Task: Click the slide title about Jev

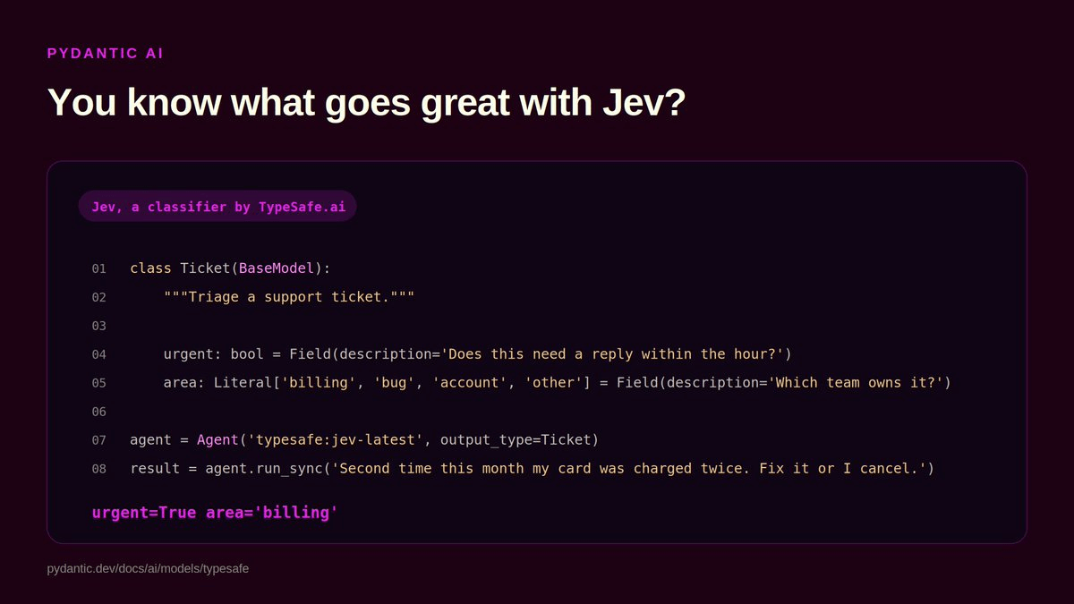Action: [x=366, y=103]
